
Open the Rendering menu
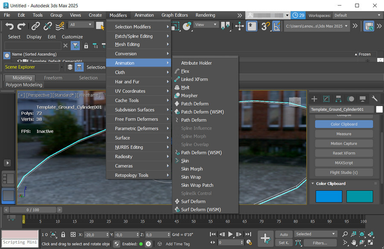tap(205, 15)
